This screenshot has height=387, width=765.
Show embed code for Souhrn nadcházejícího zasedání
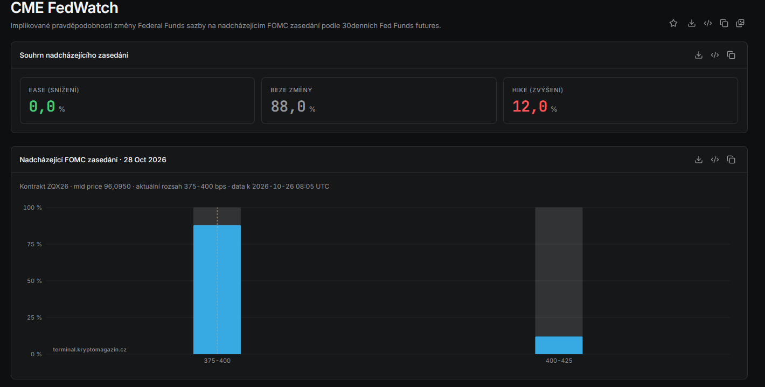pos(715,55)
